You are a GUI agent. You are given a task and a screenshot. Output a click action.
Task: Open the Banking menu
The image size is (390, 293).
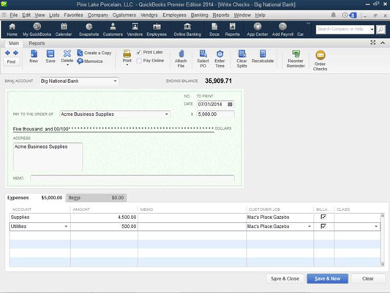coord(199,15)
